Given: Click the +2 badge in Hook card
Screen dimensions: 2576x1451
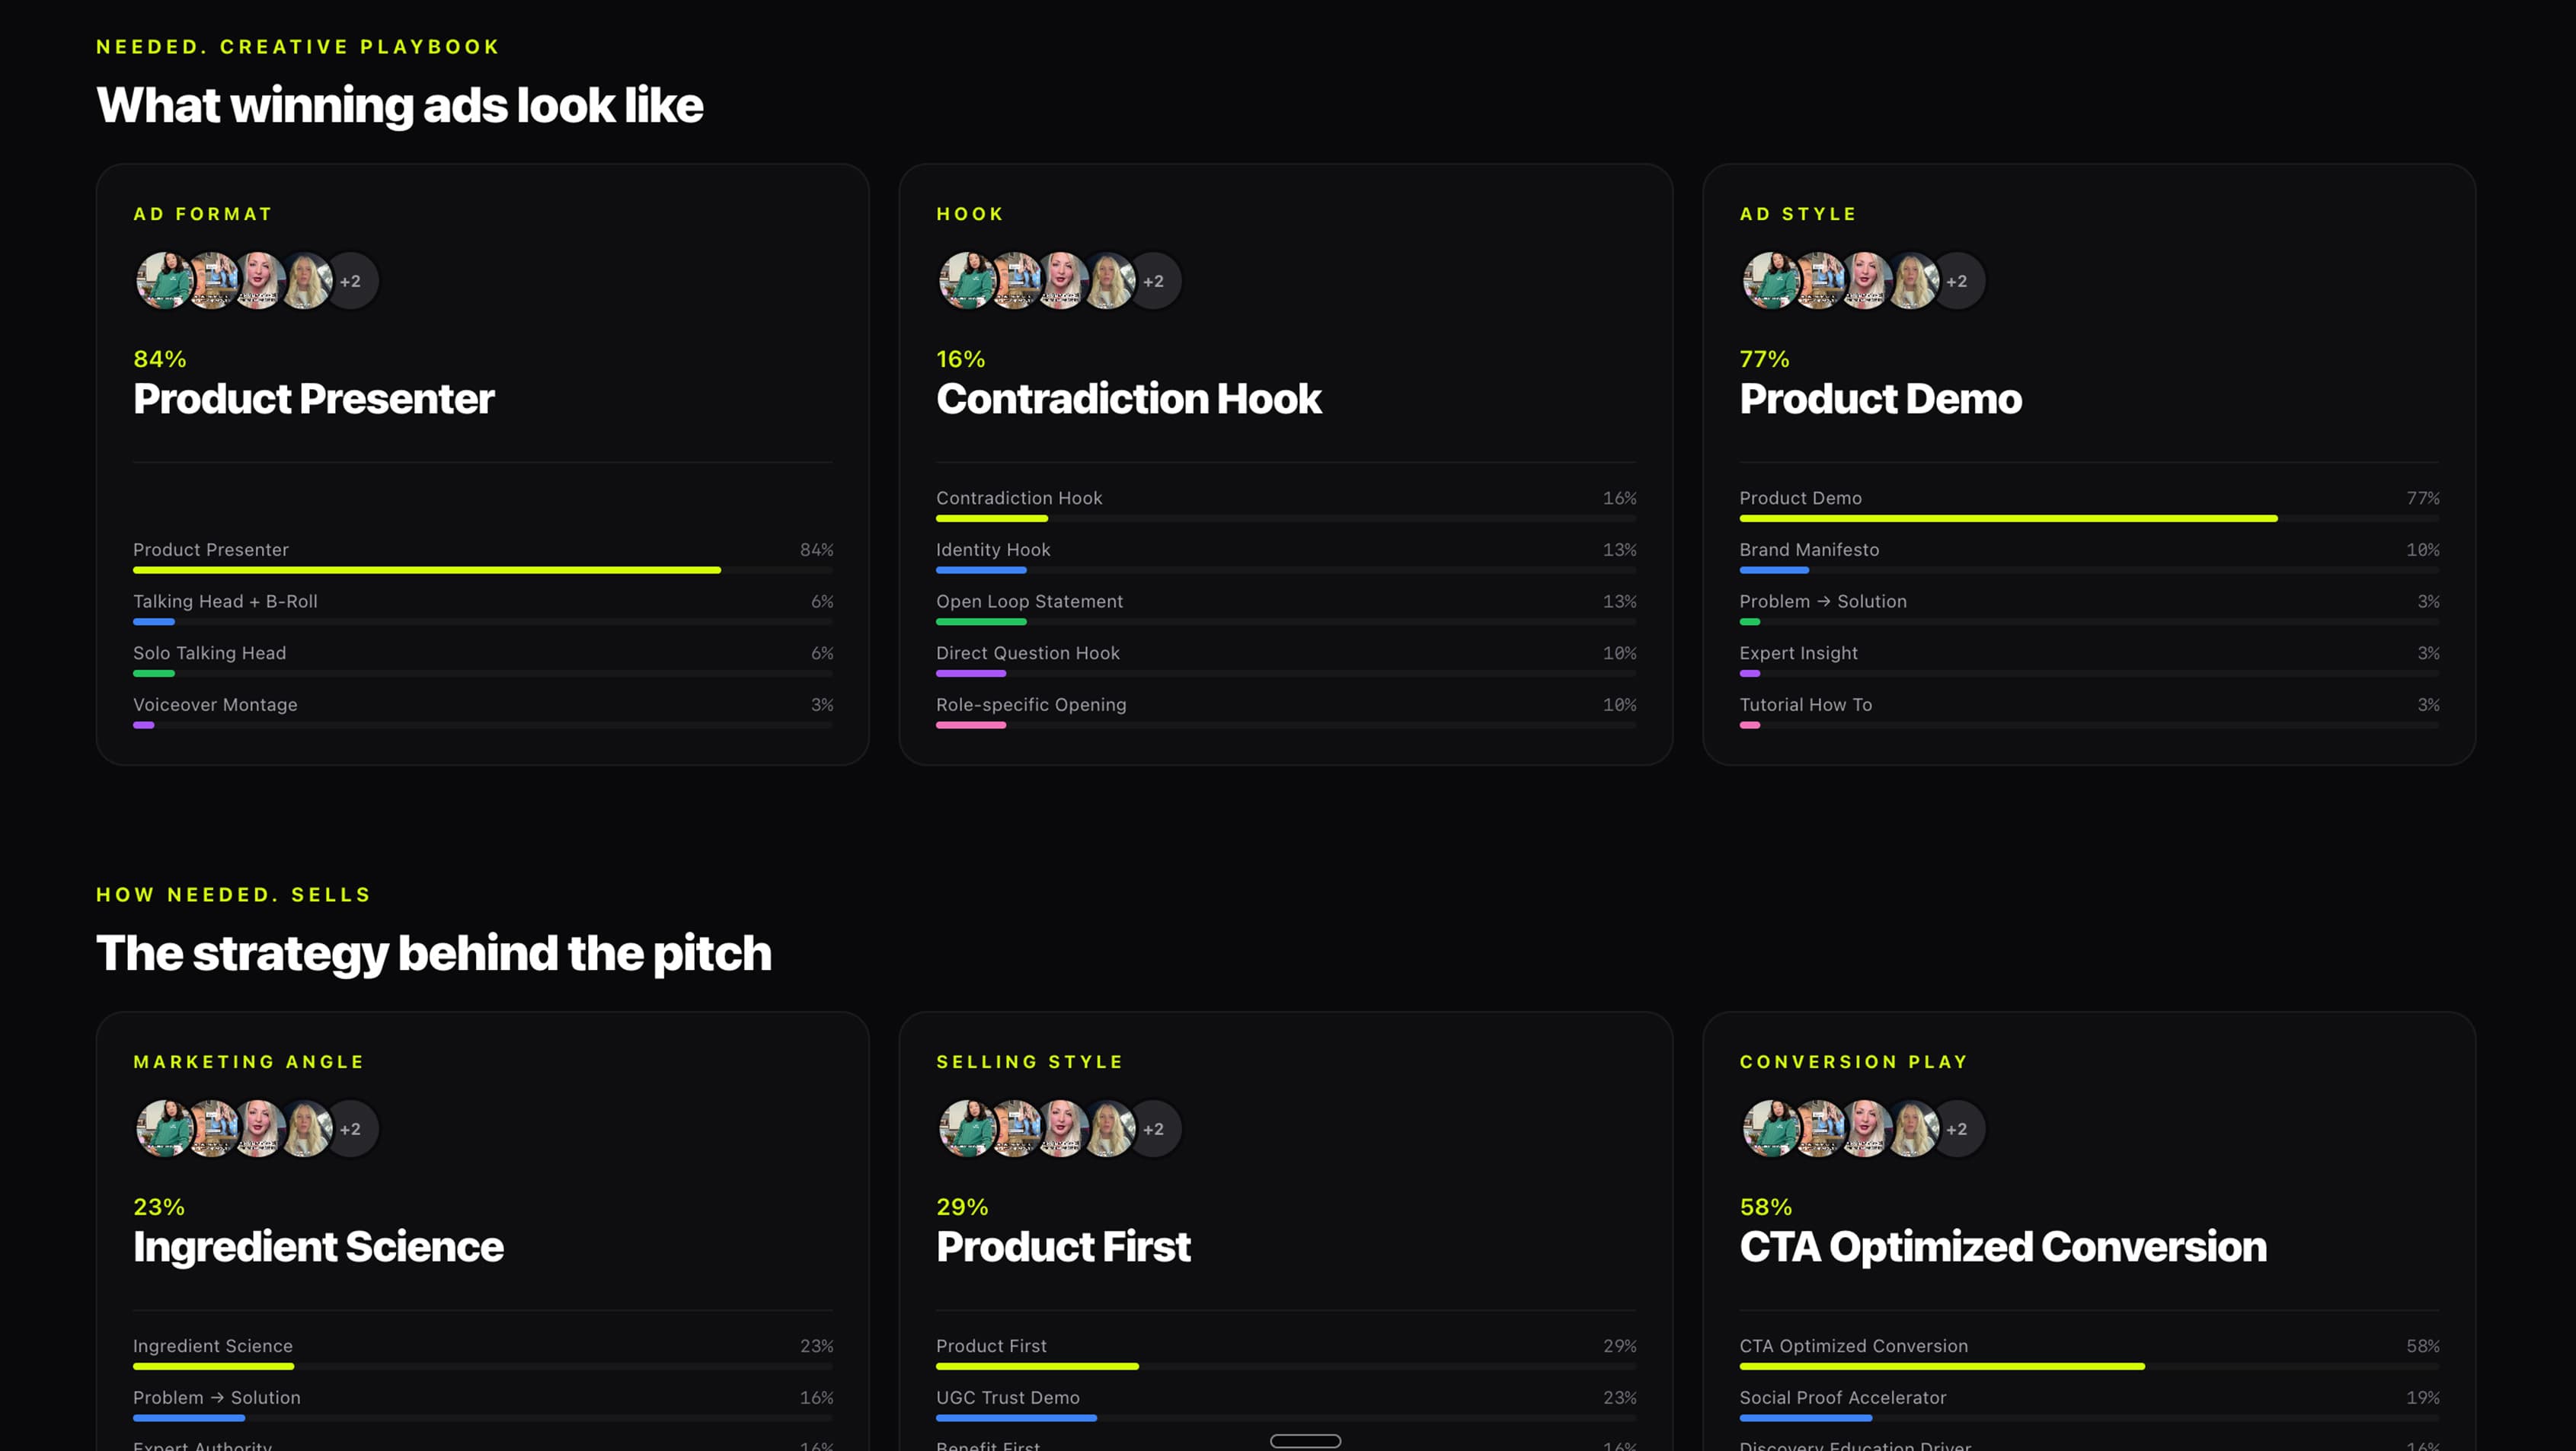Looking at the screenshot, I should click(1153, 281).
